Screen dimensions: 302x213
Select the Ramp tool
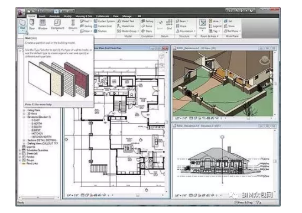click(147, 26)
